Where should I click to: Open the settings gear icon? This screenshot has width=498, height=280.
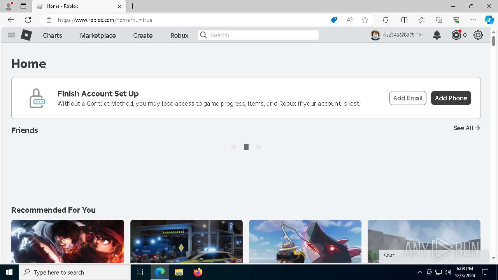478,35
